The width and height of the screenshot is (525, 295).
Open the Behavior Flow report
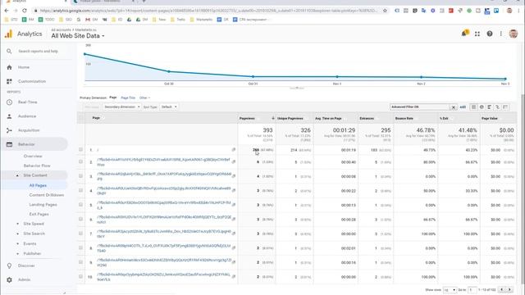[x=37, y=166]
